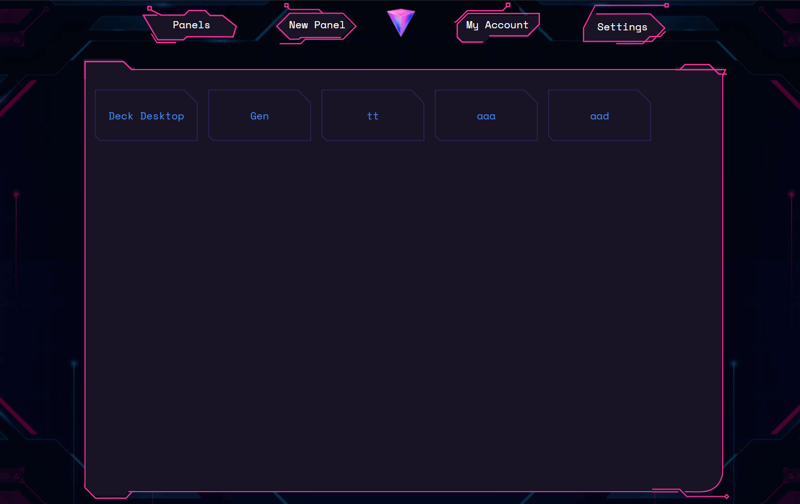This screenshot has width=800, height=504.
Task: Click the cut corner of aad card
Action: point(645,96)
